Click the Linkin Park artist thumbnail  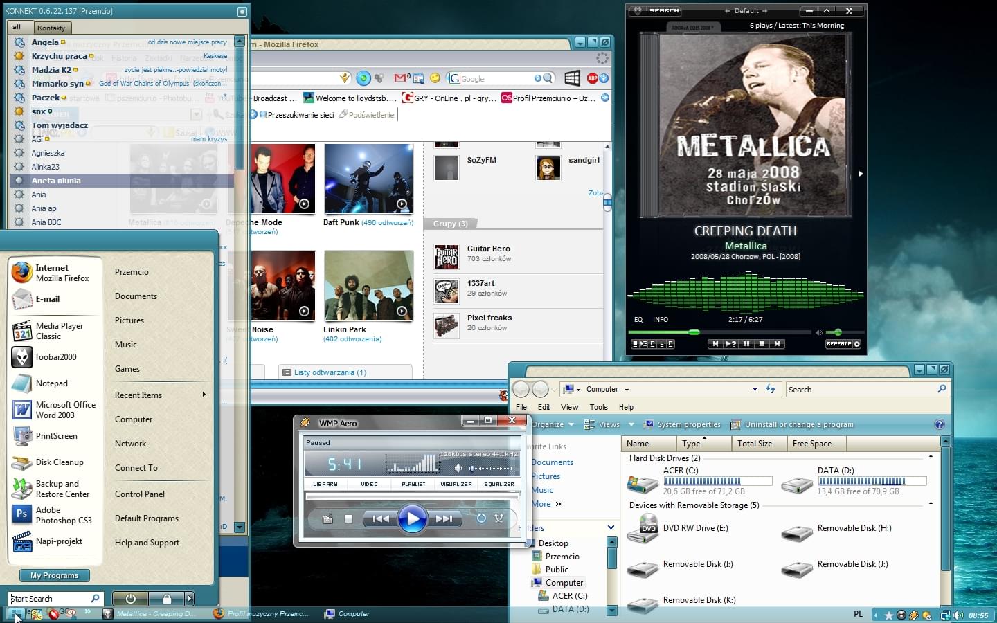(x=368, y=286)
